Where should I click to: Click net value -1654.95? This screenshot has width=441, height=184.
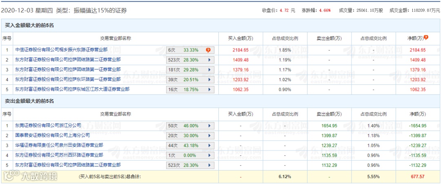(x=418, y=126)
